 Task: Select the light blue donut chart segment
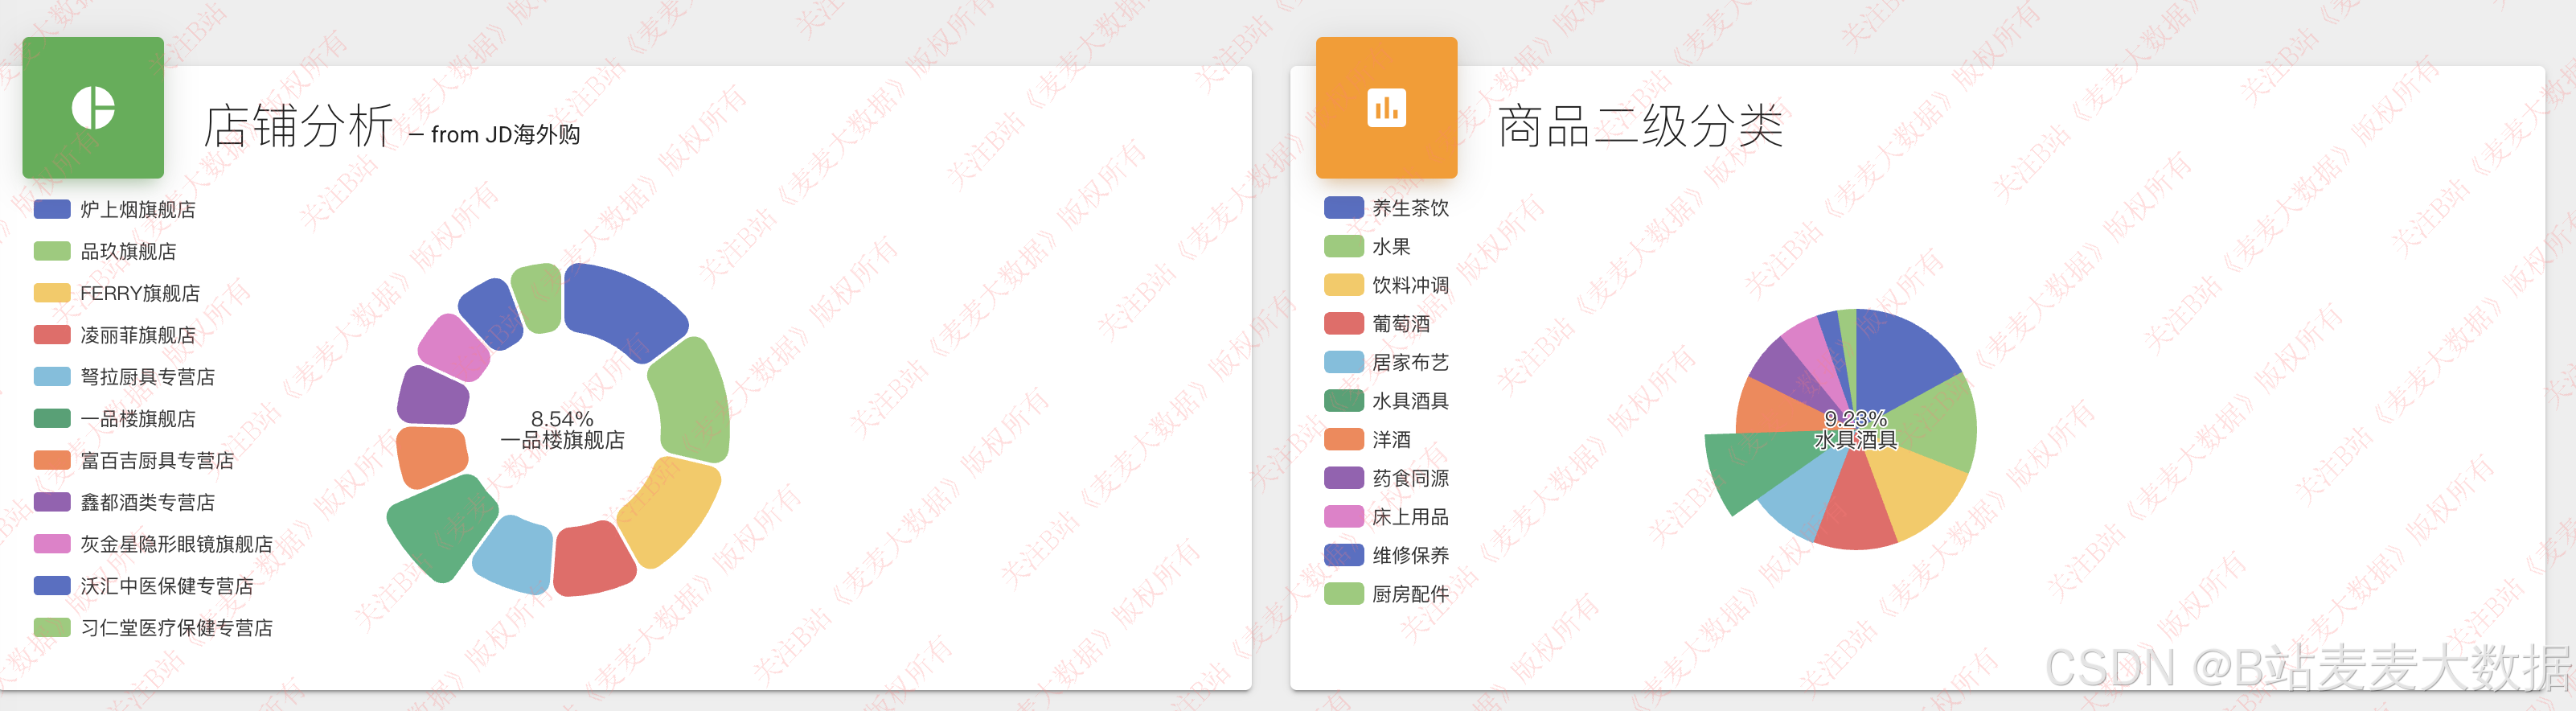[515, 555]
